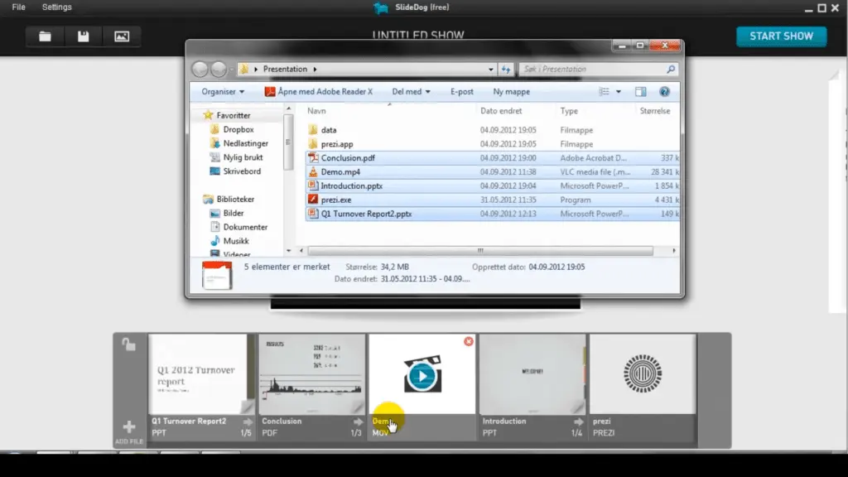Click Presentation in the address bar
This screenshot has width=848, height=477.
pyautogui.click(x=285, y=70)
